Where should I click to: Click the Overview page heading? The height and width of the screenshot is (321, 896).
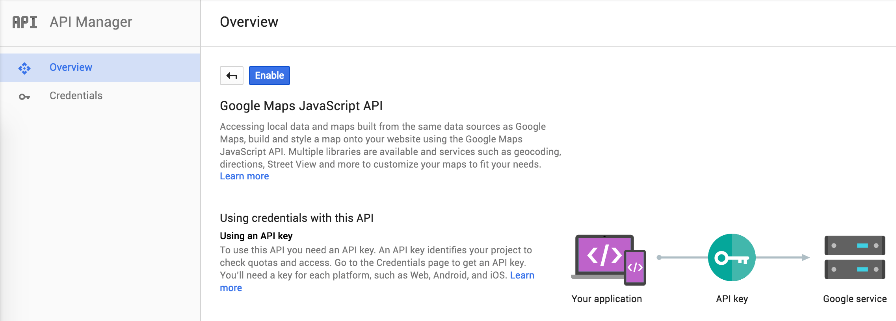[249, 22]
